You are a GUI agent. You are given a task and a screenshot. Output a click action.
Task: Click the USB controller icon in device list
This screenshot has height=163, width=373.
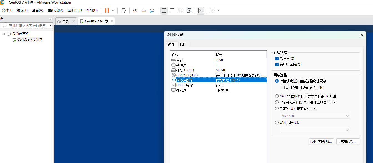click(174, 85)
